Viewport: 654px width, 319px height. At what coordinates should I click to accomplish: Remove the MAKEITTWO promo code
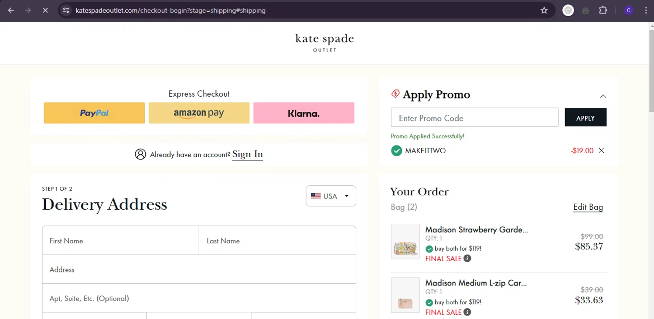[601, 151]
